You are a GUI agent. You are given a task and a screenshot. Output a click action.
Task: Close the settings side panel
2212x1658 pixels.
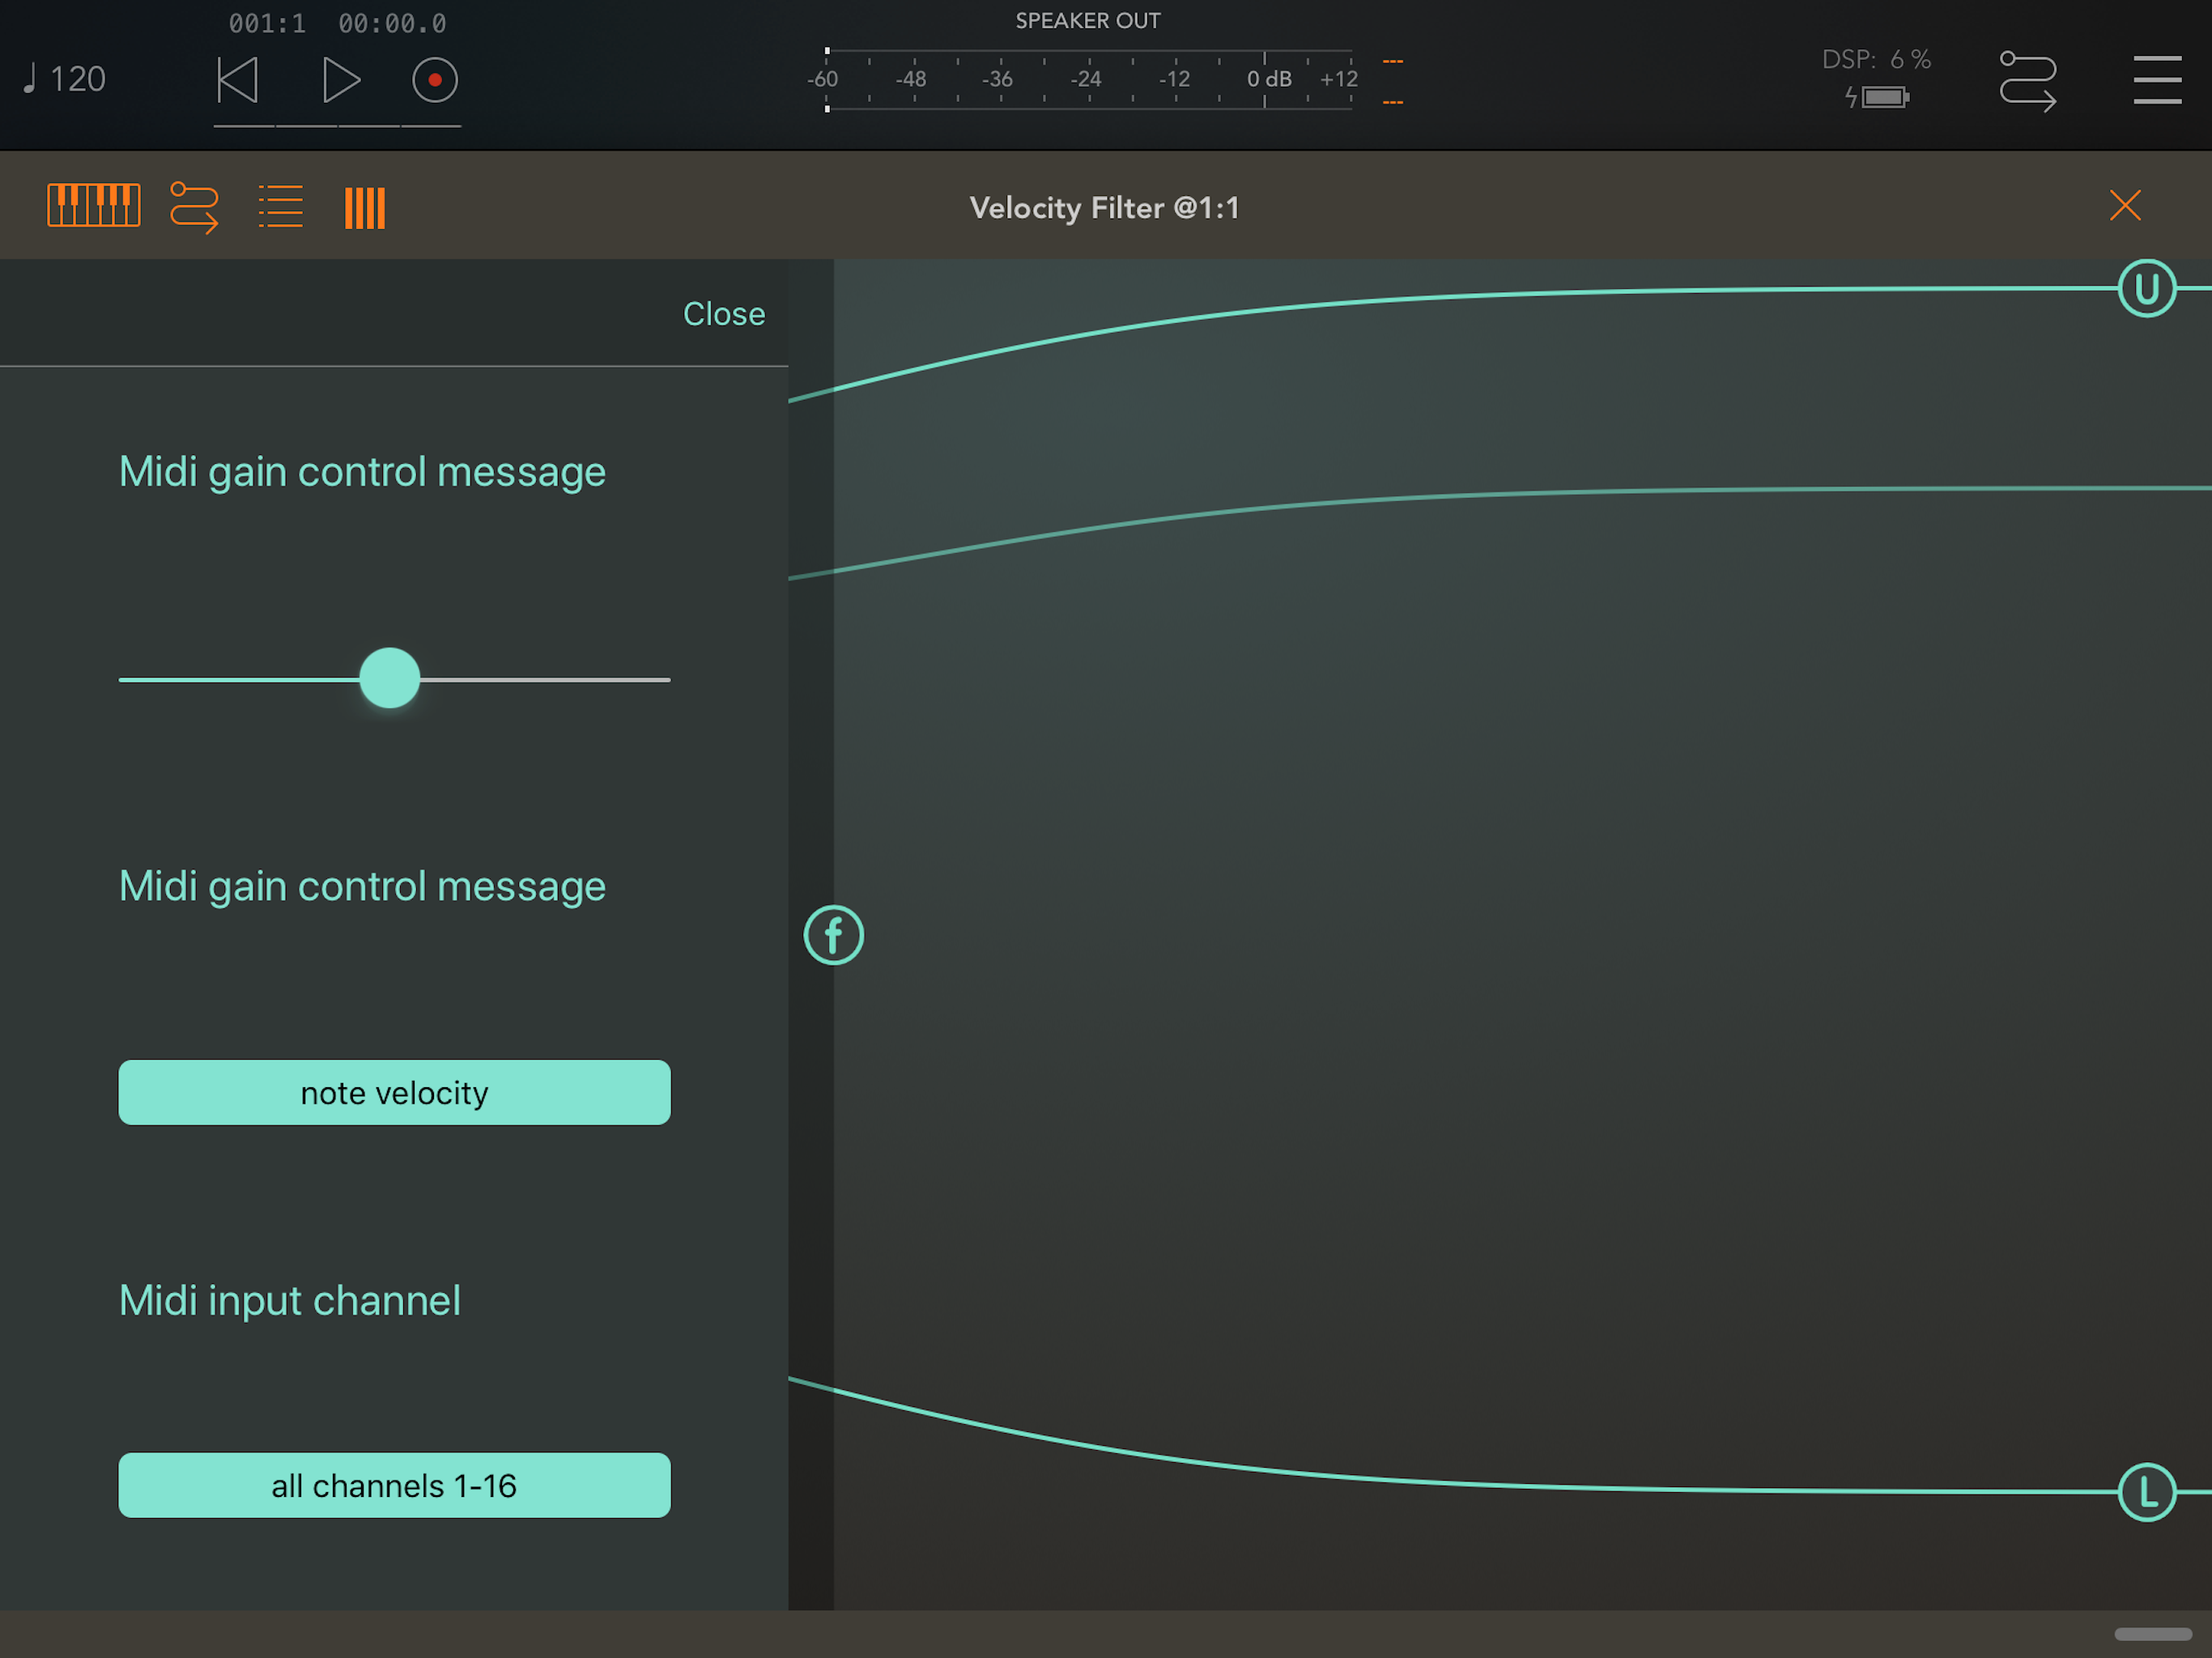[x=723, y=314]
